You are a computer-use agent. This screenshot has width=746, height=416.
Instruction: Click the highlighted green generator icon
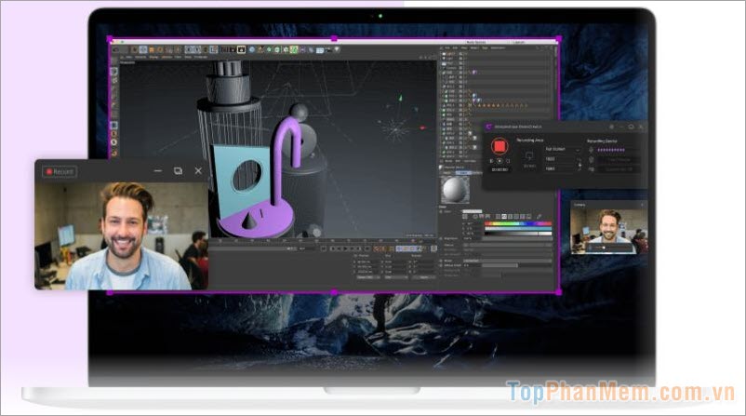click(x=294, y=49)
